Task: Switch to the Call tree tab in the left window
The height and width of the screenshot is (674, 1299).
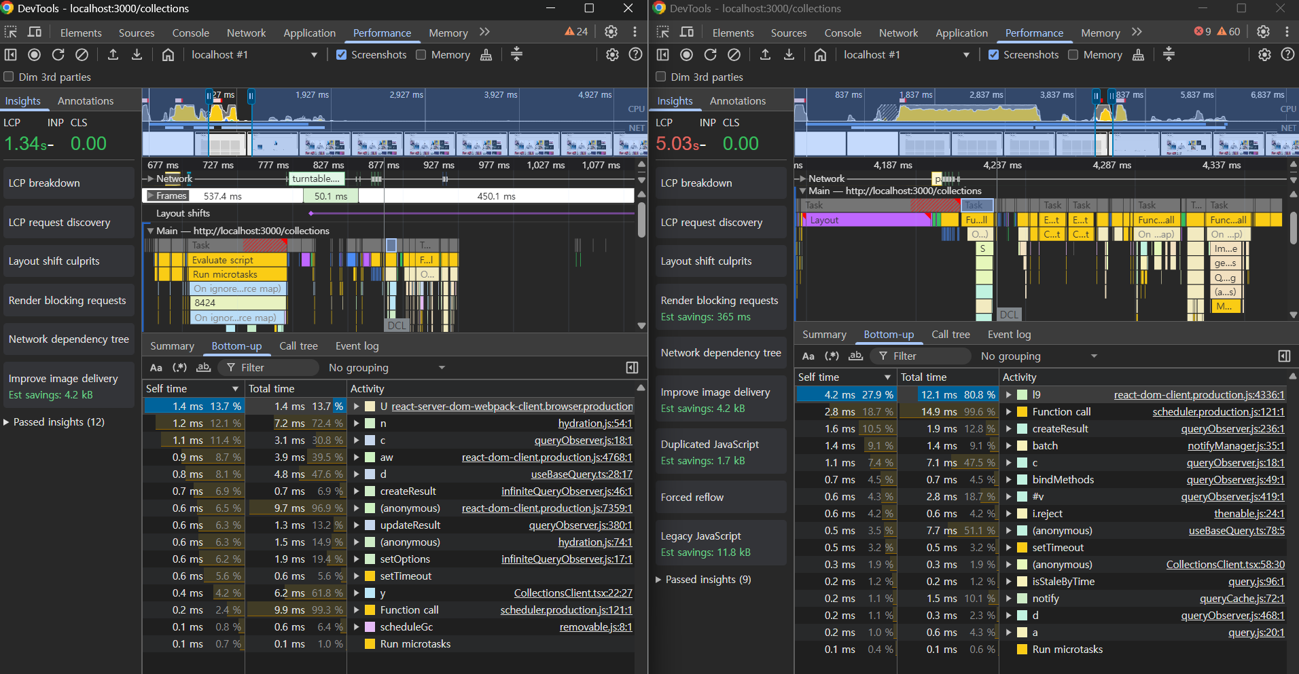Action: click(x=298, y=346)
